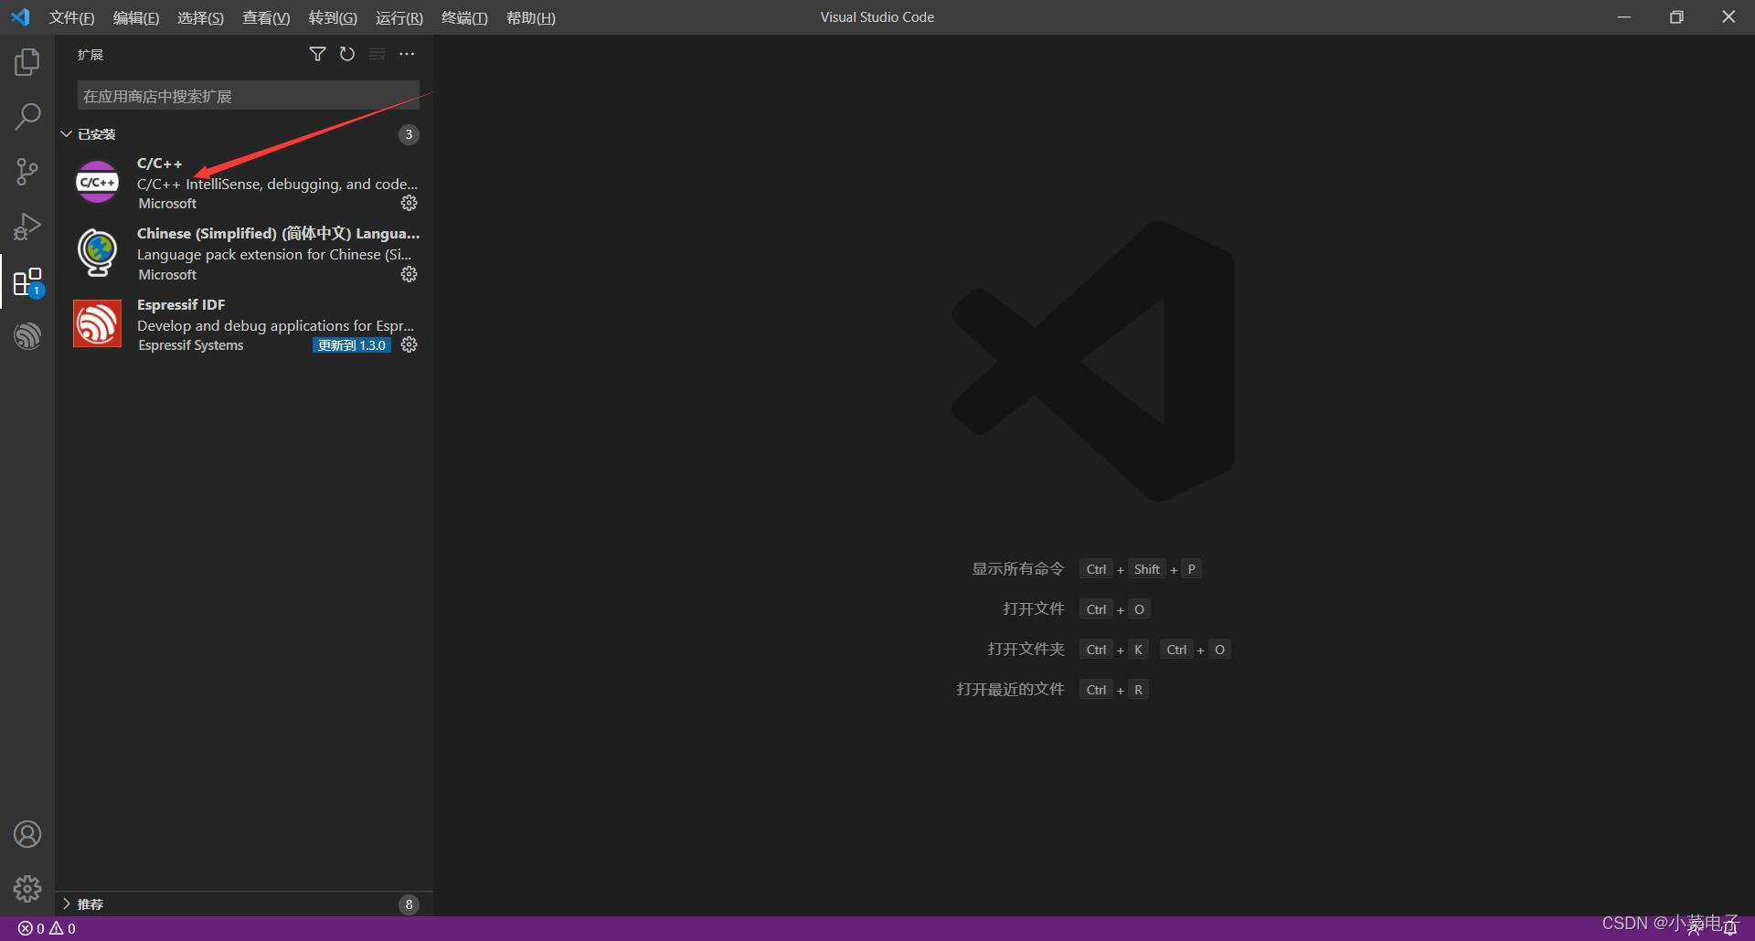The height and width of the screenshot is (941, 1755).
Task: Click Microsoft publisher under C/C++
Action: [x=167, y=204]
